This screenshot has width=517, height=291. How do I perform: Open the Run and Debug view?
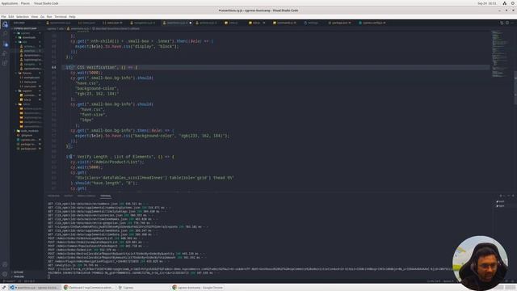(5, 53)
